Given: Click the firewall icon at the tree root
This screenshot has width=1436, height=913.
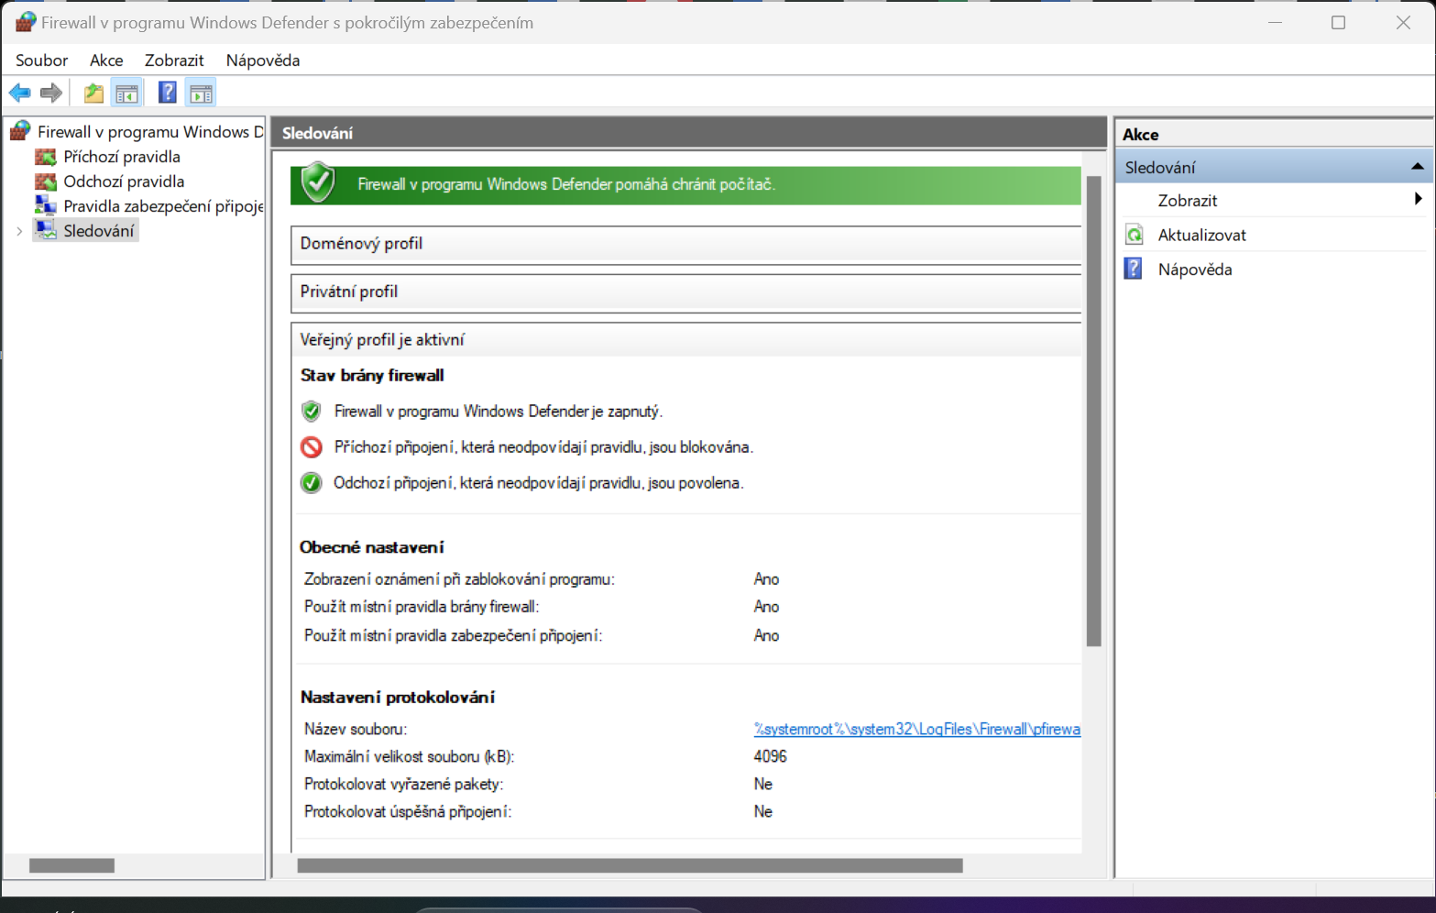Looking at the screenshot, I should [x=20, y=131].
